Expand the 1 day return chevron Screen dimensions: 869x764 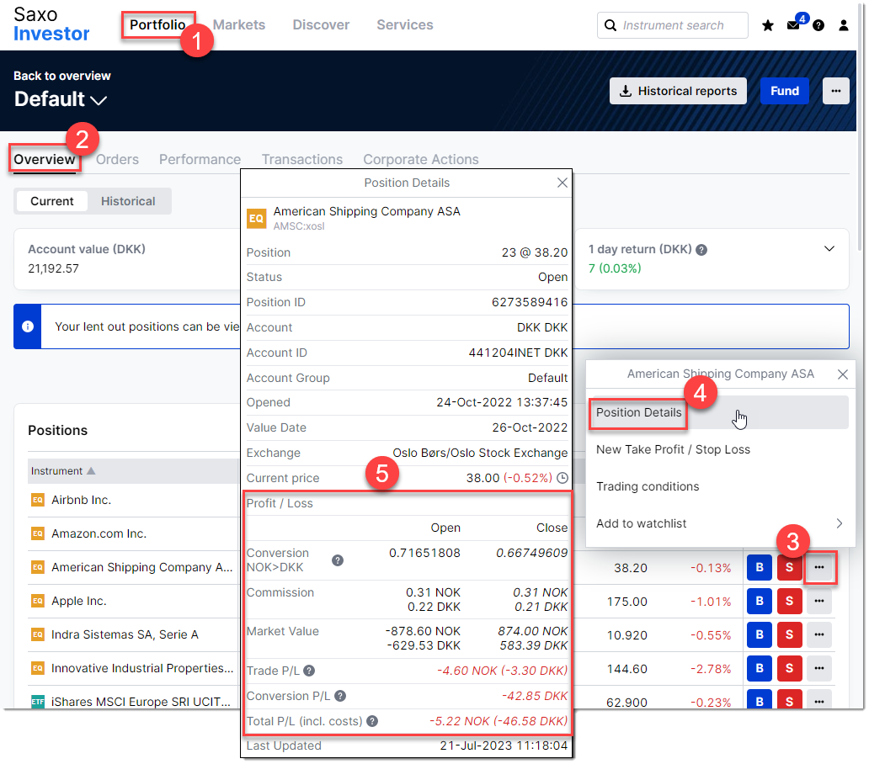(x=829, y=248)
